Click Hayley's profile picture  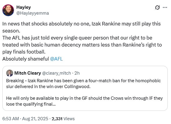[x=9, y=10]
